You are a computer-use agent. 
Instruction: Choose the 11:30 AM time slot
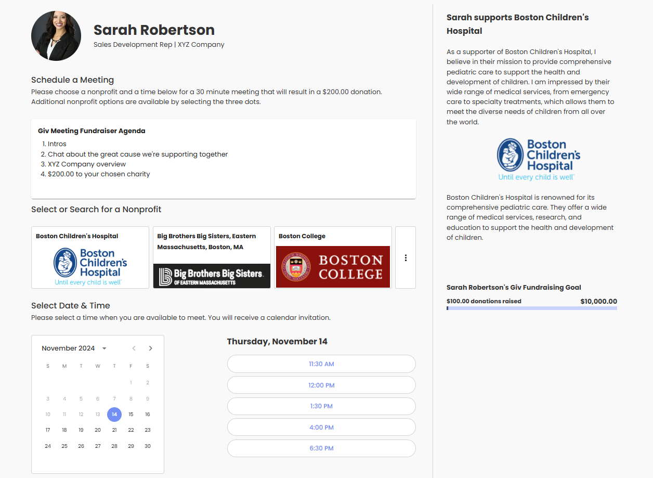(321, 364)
